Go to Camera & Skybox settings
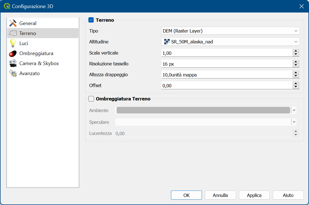This screenshot has width=309, height=205. (x=43, y=63)
